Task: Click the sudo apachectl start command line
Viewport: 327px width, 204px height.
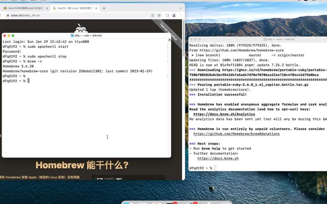Action: click(36, 47)
